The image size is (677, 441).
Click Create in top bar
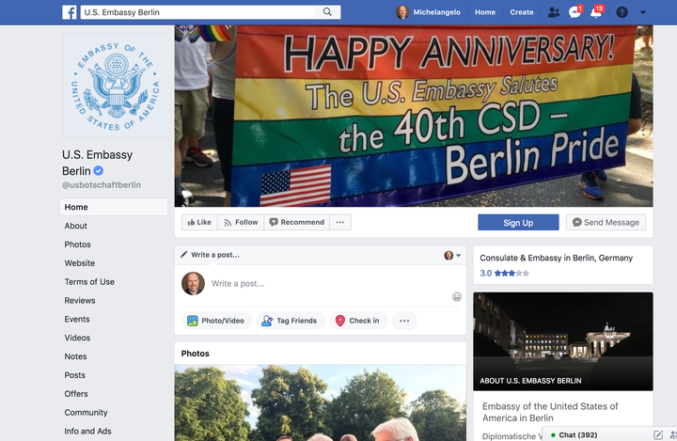(x=522, y=12)
